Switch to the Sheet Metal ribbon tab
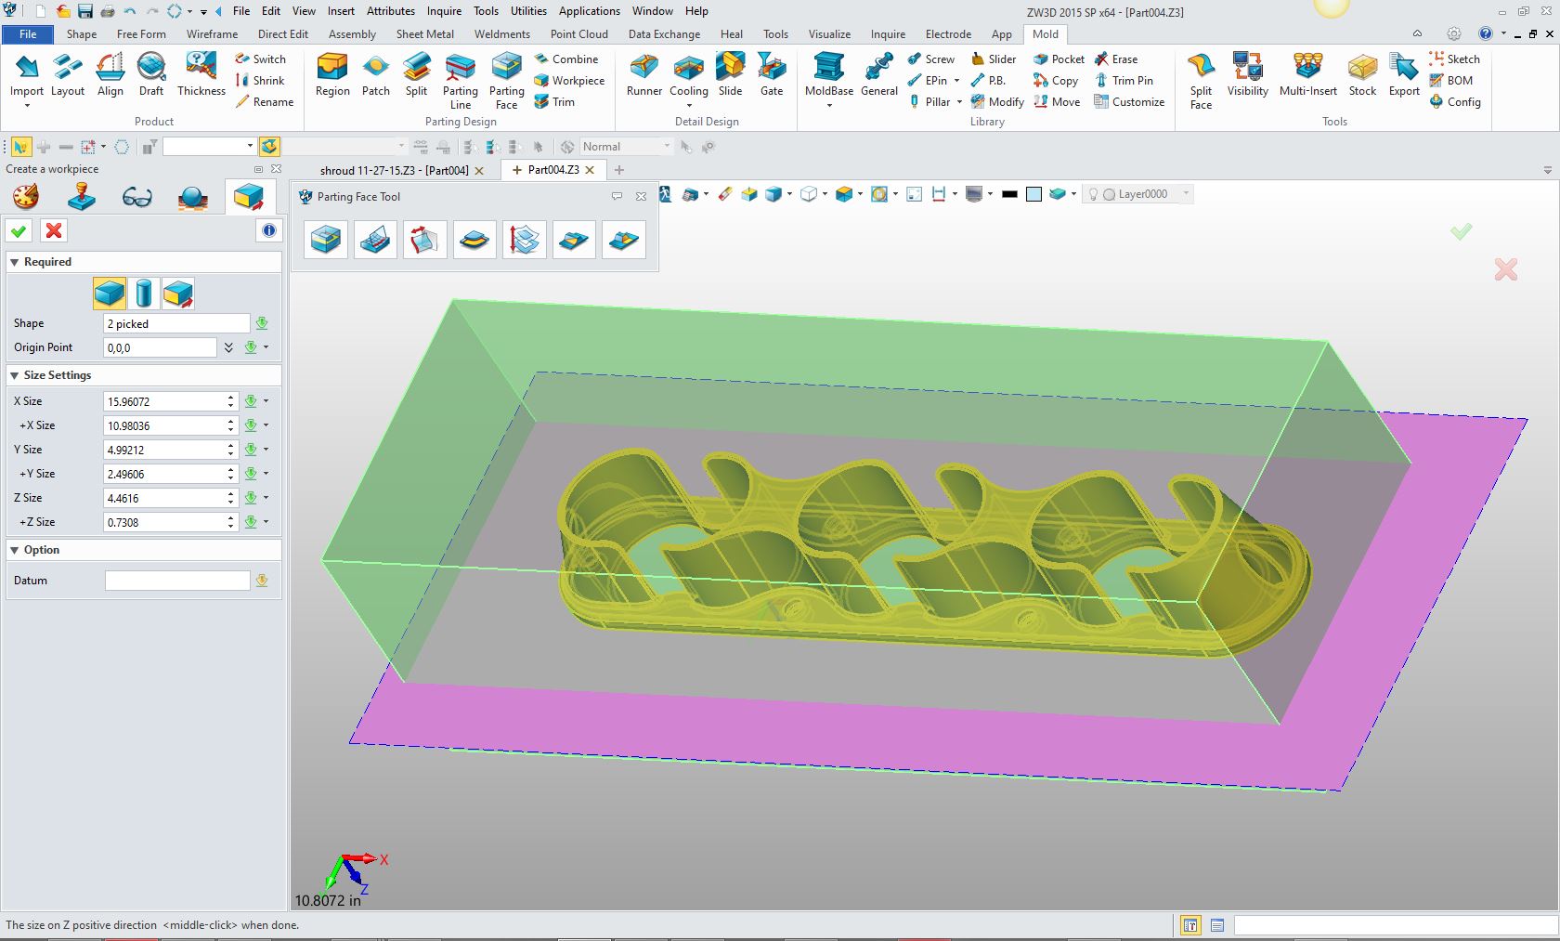Image resolution: width=1560 pixels, height=941 pixels. [x=424, y=34]
